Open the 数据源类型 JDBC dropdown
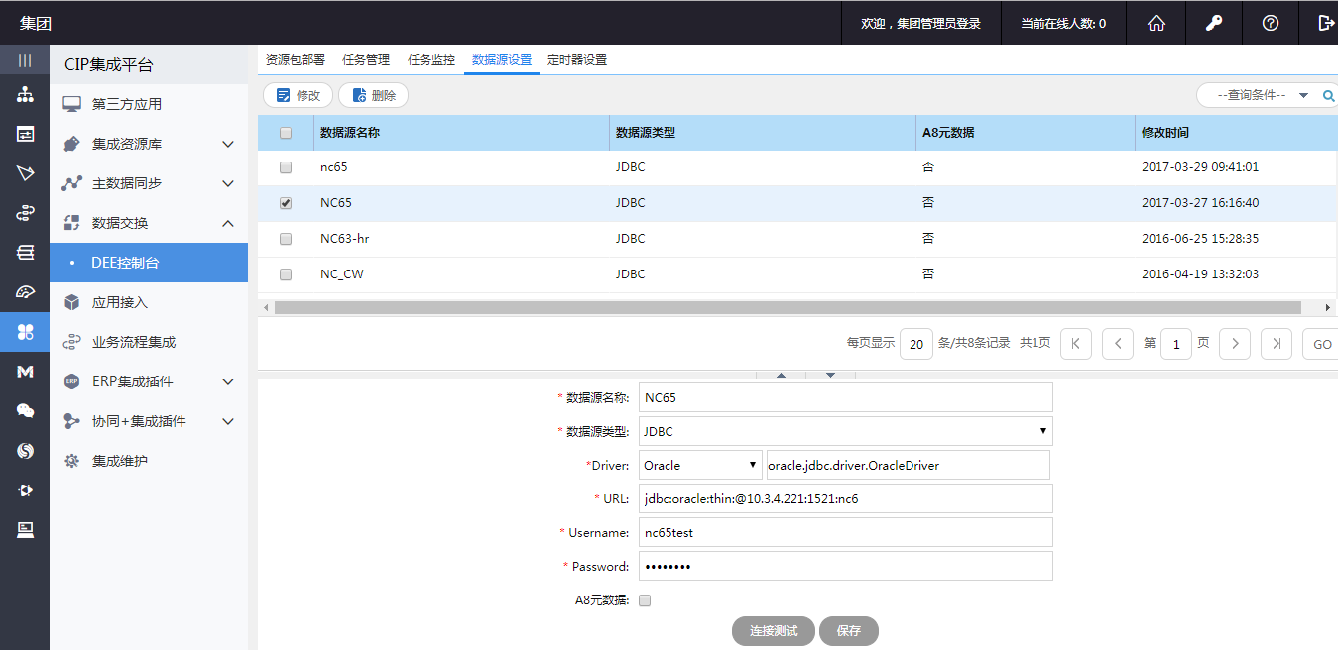 (845, 431)
